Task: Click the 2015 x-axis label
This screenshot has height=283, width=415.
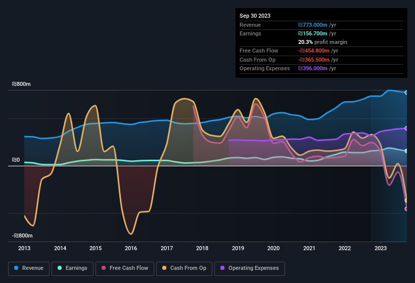Action: tap(96, 248)
